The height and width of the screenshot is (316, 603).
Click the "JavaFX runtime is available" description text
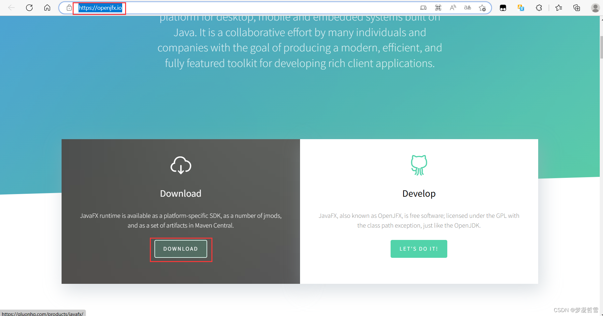(x=181, y=221)
